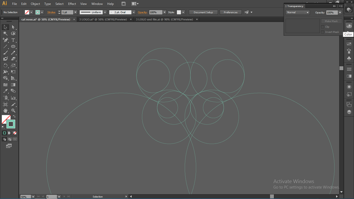Click the Preferences button
The image size is (354, 199).
point(230,12)
